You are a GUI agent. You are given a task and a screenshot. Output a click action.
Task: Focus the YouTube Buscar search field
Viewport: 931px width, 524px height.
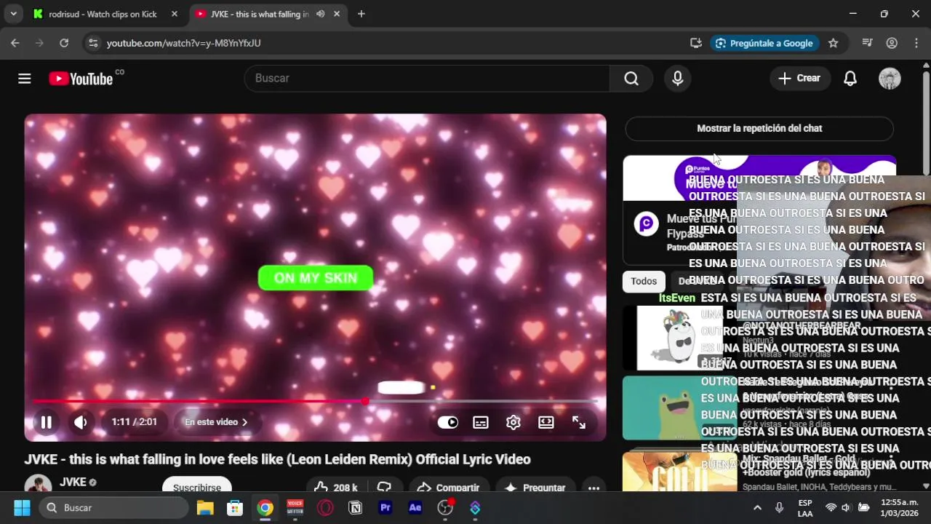click(427, 79)
